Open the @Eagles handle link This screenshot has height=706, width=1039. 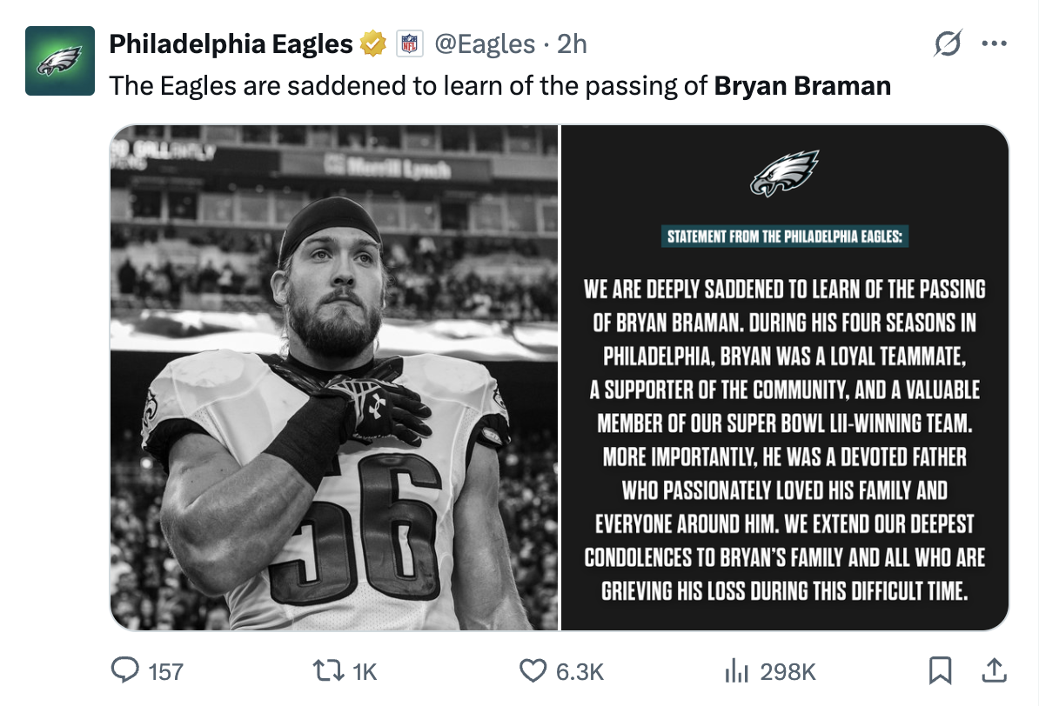[x=485, y=43]
